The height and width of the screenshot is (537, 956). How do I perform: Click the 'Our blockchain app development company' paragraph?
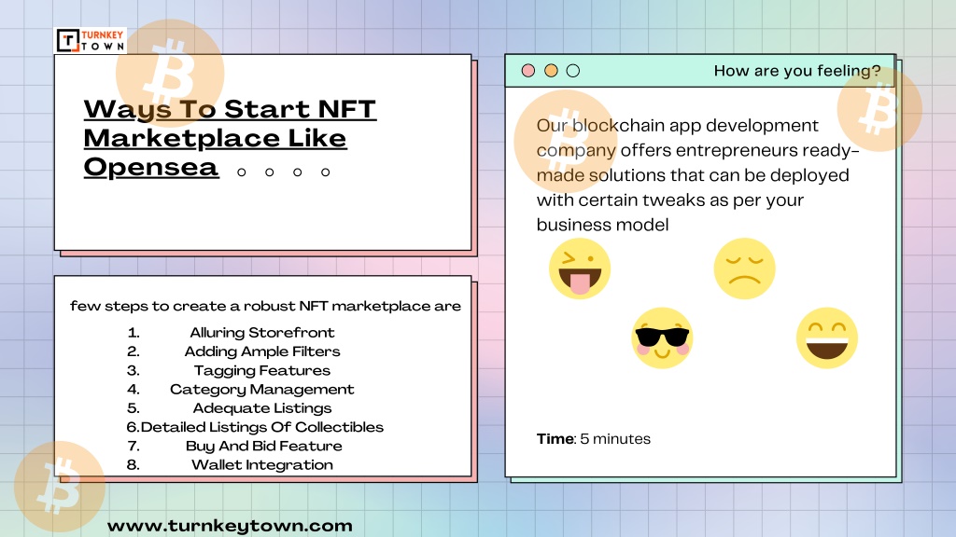[x=698, y=174]
